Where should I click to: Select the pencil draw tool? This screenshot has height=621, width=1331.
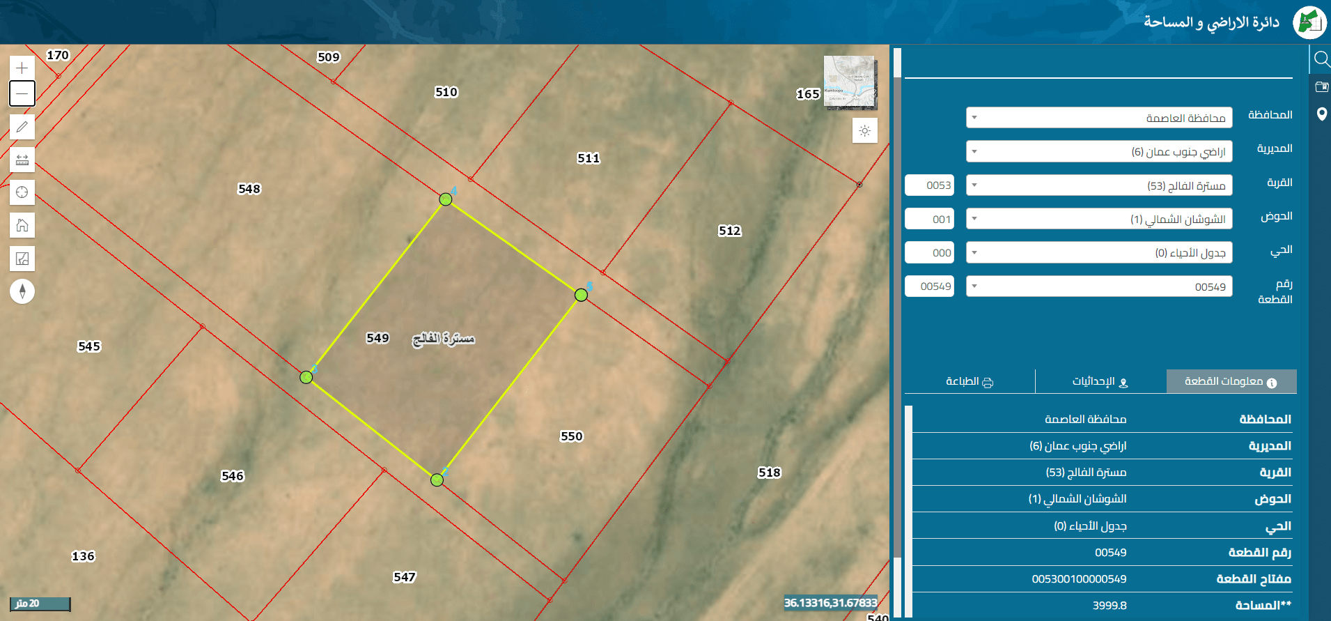click(22, 127)
